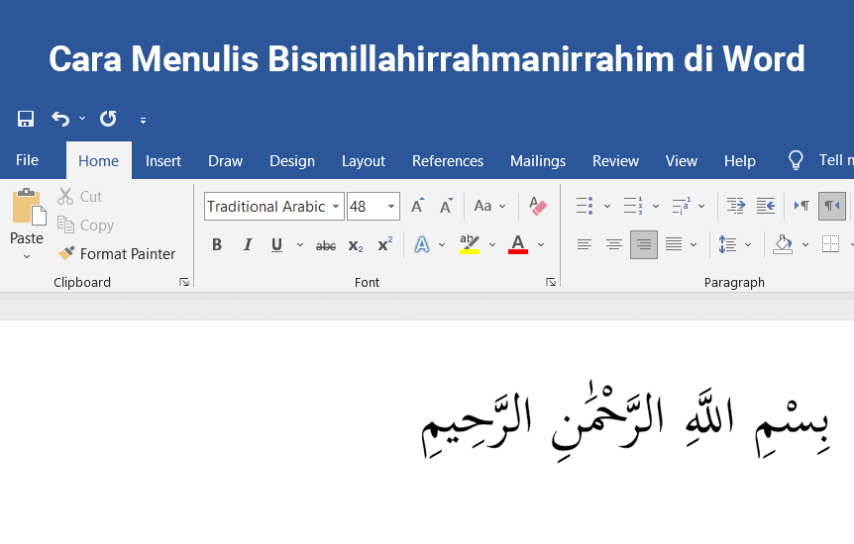Open the Help tab
Viewport: 854px width, 544px height.
click(740, 161)
